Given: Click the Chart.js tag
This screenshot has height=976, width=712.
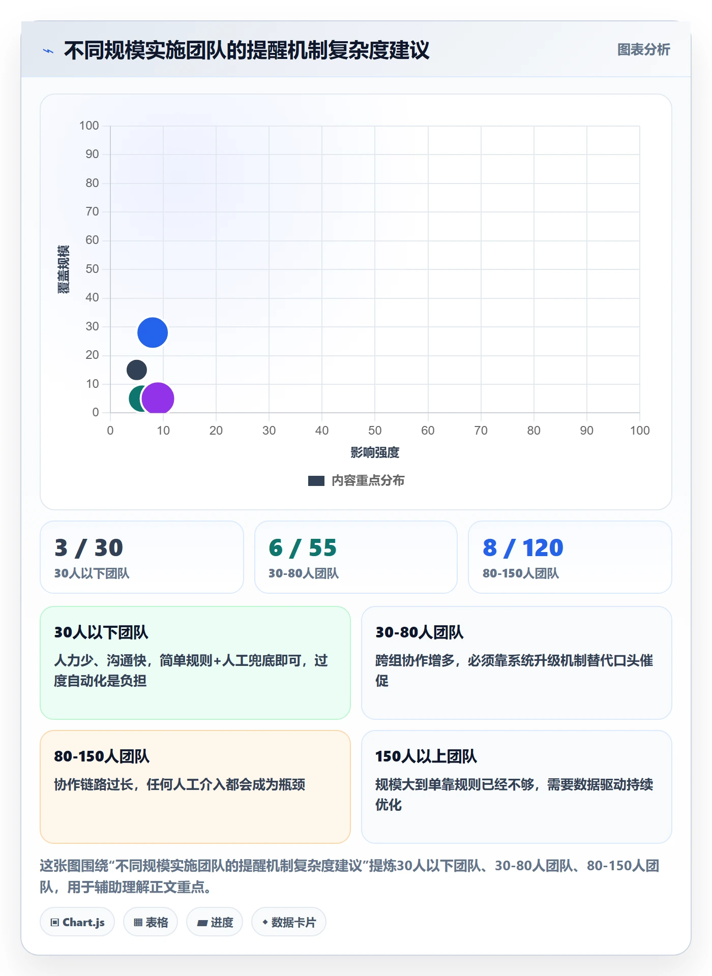Looking at the screenshot, I should click(x=77, y=922).
